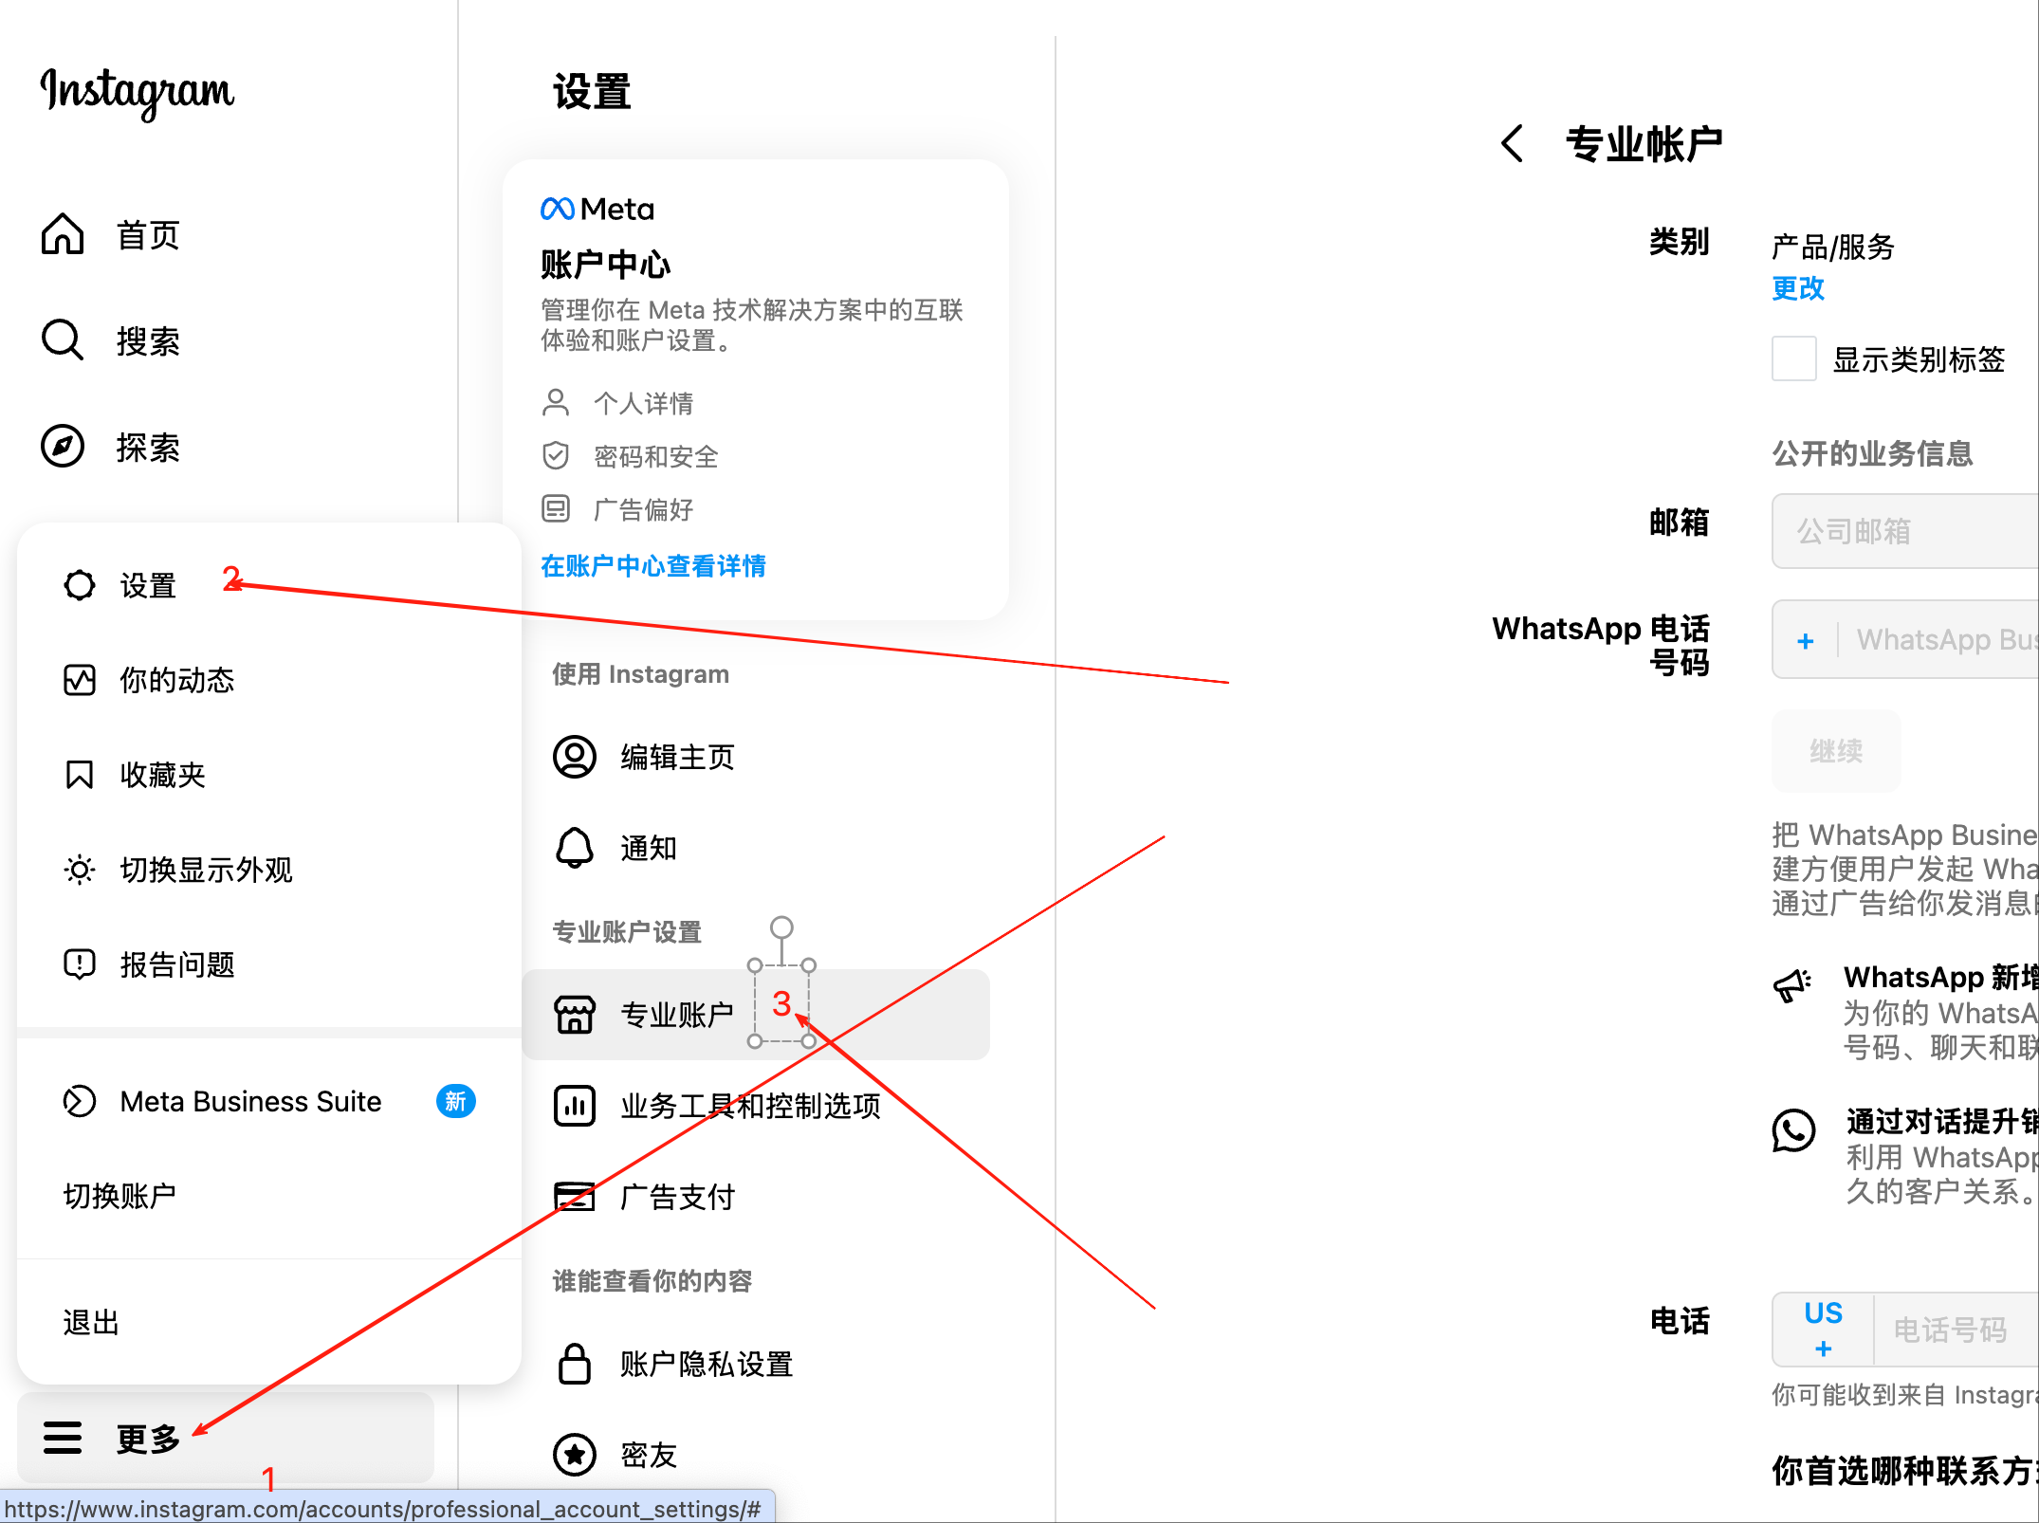Image resolution: width=2039 pixels, height=1523 pixels.
Task: Tick the 显示类别标签 checkbox
Action: pos(1793,359)
